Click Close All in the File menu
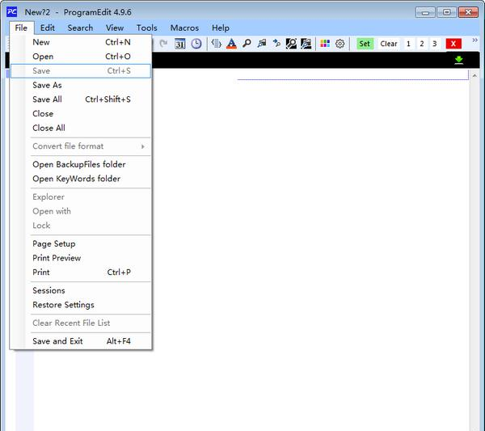Viewport: 485px width, 431px height. click(81, 128)
